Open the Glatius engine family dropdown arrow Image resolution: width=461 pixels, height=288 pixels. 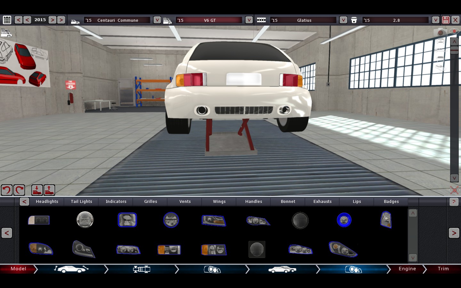[x=343, y=20]
